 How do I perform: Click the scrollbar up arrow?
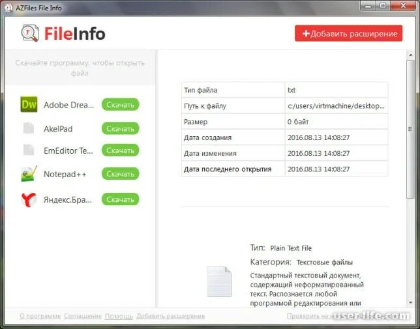(411, 55)
